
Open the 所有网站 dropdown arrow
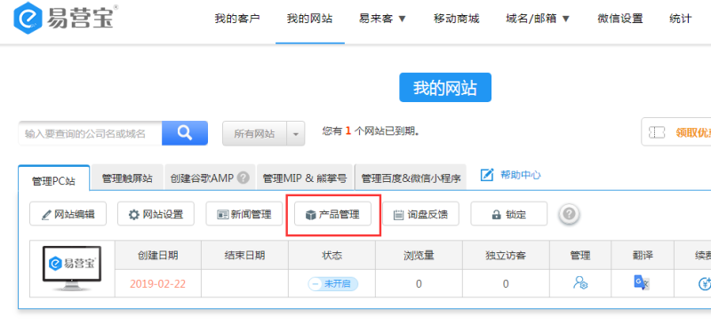point(296,134)
